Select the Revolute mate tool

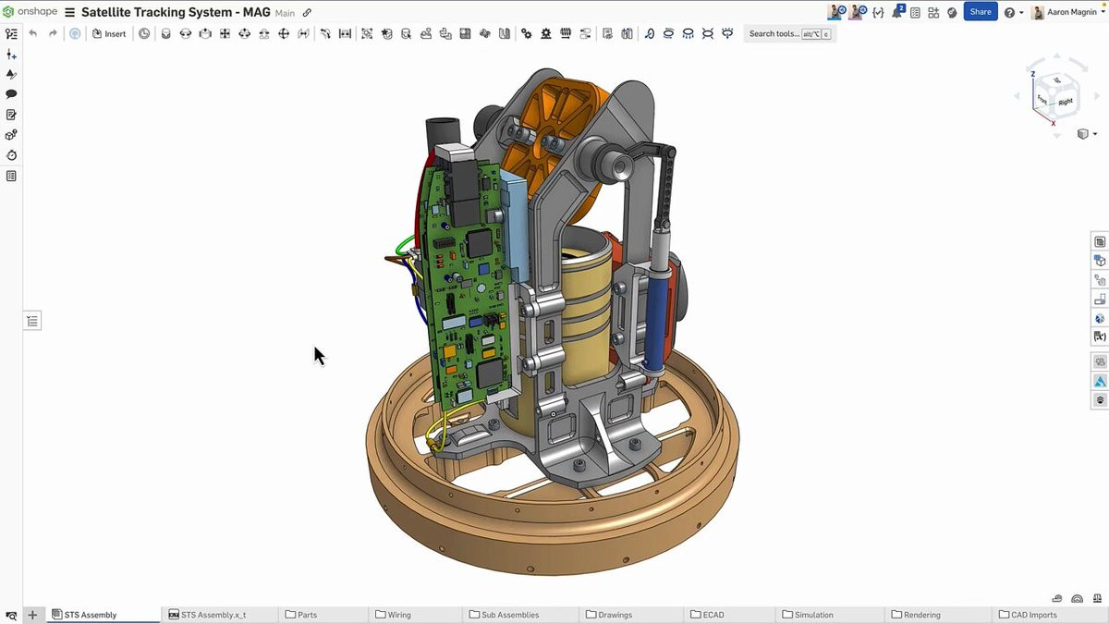(x=185, y=33)
